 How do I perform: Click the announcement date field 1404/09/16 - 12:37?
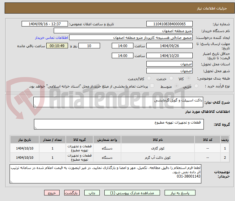(45, 24)
